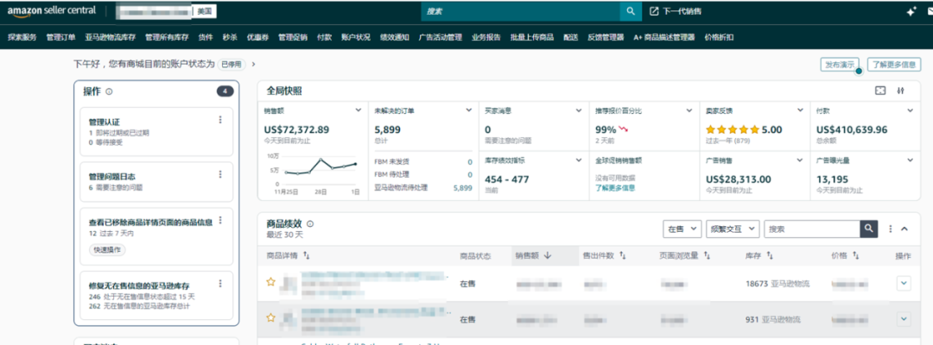Open 管理订单 menu item
Image resolution: width=933 pixels, height=345 pixels.
coord(60,37)
